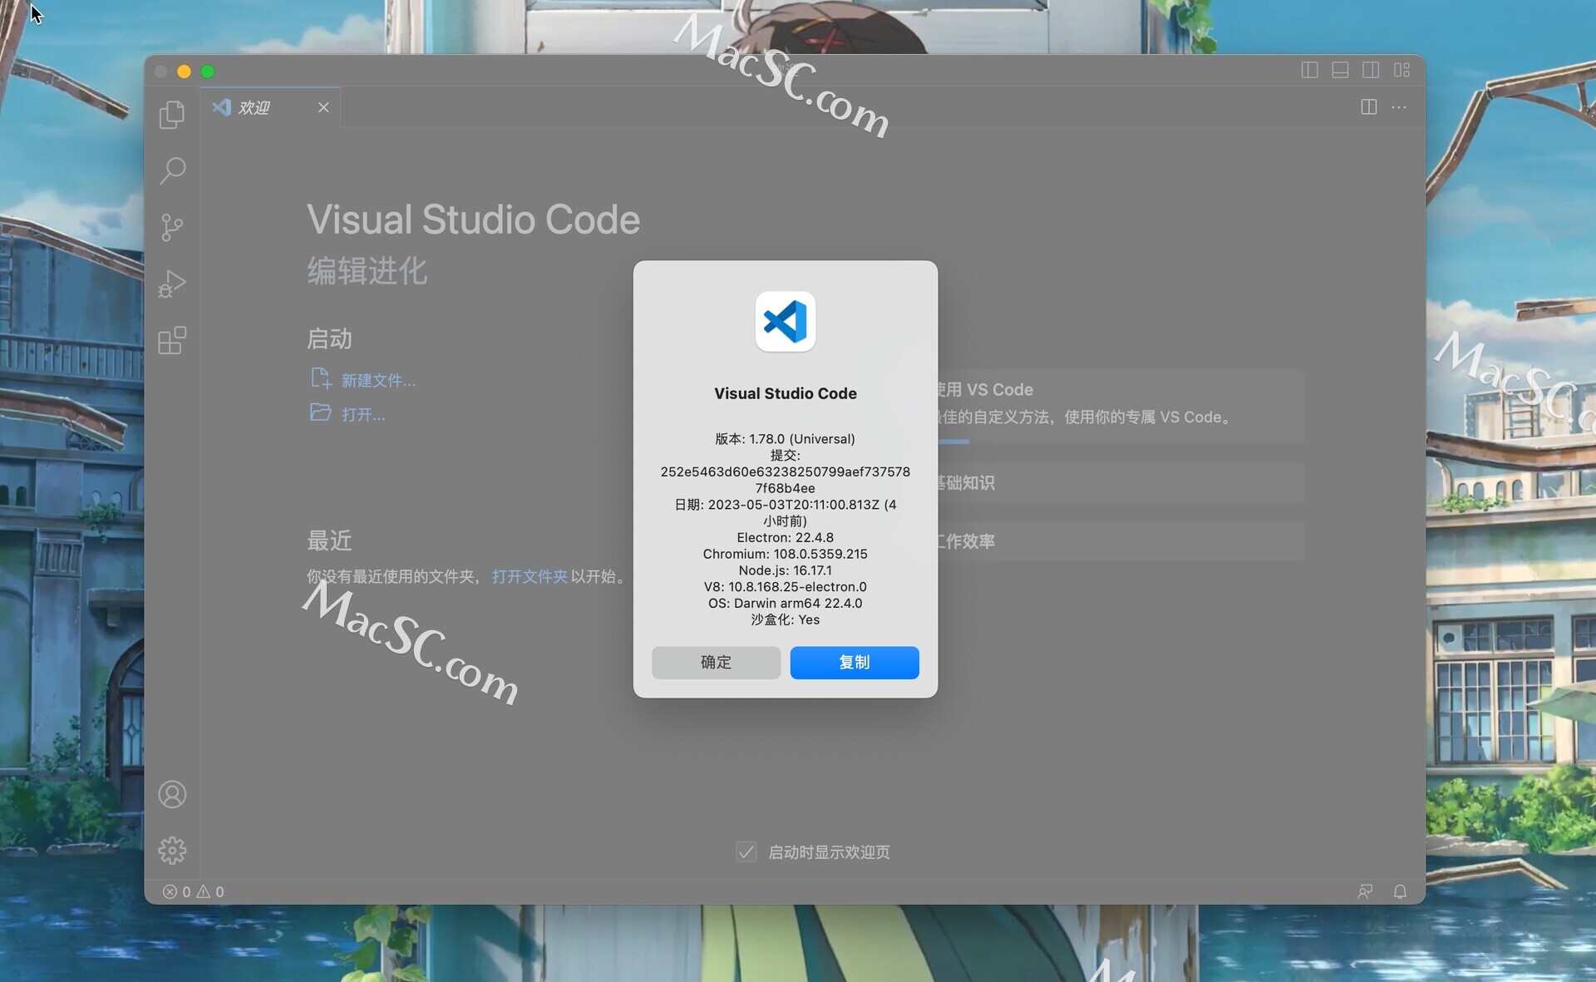Image resolution: width=1596 pixels, height=982 pixels.
Task: Open the Explorer view in activity bar
Action: click(172, 115)
